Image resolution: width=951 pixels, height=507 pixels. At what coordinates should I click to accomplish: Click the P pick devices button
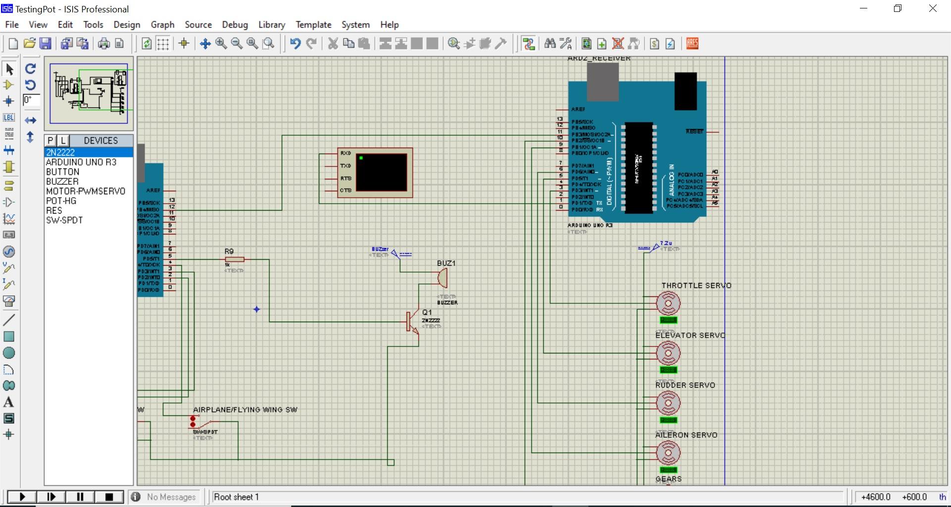(51, 141)
